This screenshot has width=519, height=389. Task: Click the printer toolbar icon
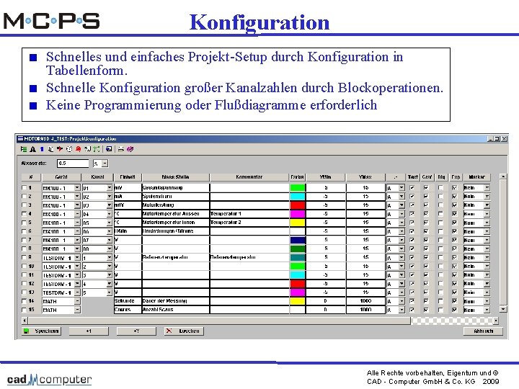tap(121, 149)
